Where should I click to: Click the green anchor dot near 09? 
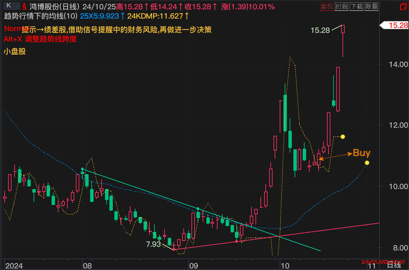click(198, 208)
